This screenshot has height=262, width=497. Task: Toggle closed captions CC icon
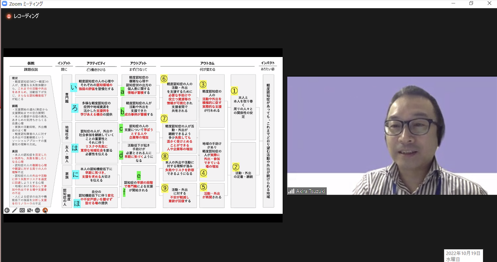click(x=22, y=210)
